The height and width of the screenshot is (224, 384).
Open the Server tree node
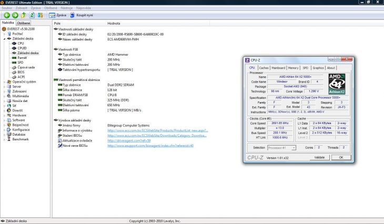[17, 86]
